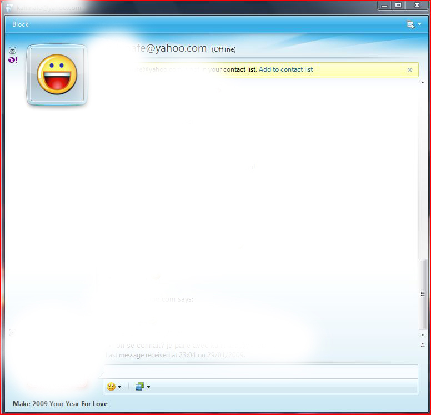The image size is (431, 415).
Task: Open the emoticon picker smiley icon
Action: (x=111, y=387)
